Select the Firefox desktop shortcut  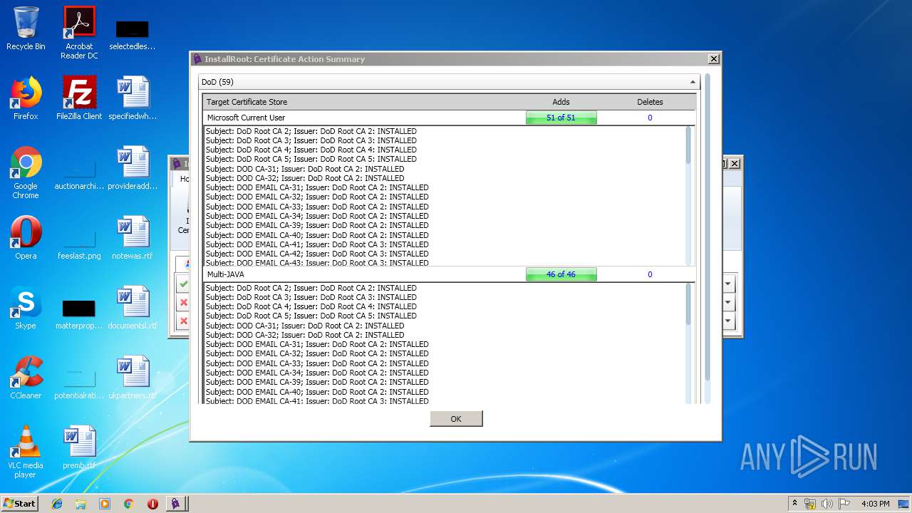[26, 98]
